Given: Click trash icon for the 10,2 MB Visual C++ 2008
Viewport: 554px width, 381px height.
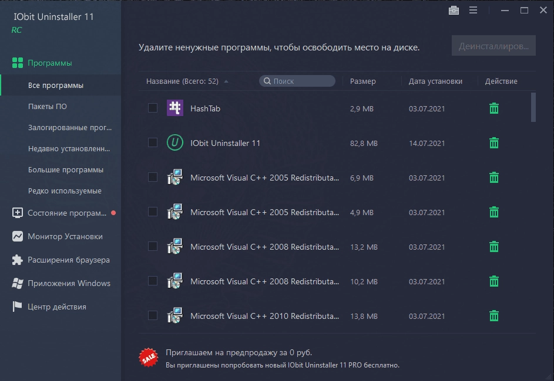Looking at the screenshot, I should [x=494, y=281].
